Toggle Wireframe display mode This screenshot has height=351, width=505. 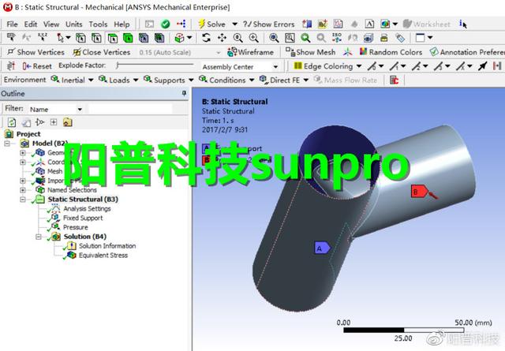tap(250, 52)
